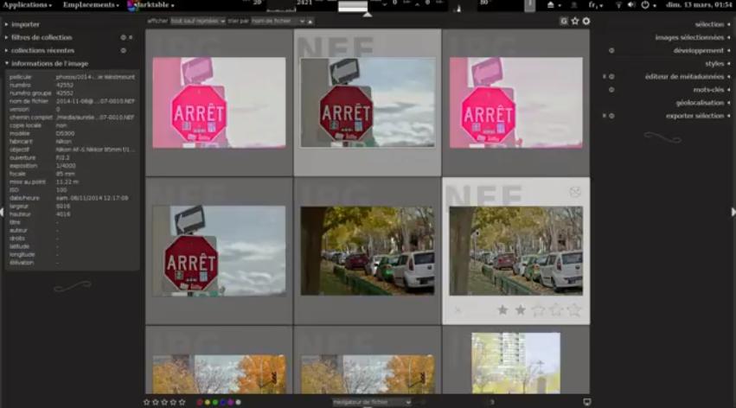
Task: Select the grey-sky ARRÊT sign thumbnail
Action: point(219,251)
